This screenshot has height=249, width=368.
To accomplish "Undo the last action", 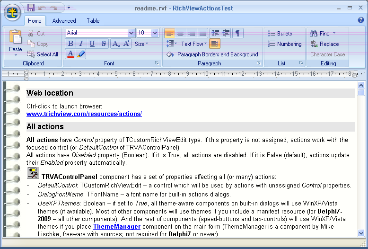I will click(x=42, y=8).
